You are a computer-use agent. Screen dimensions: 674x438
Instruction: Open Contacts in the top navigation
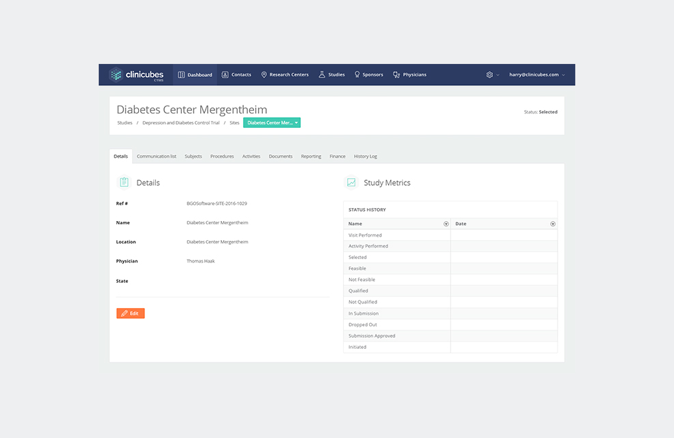(236, 75)
